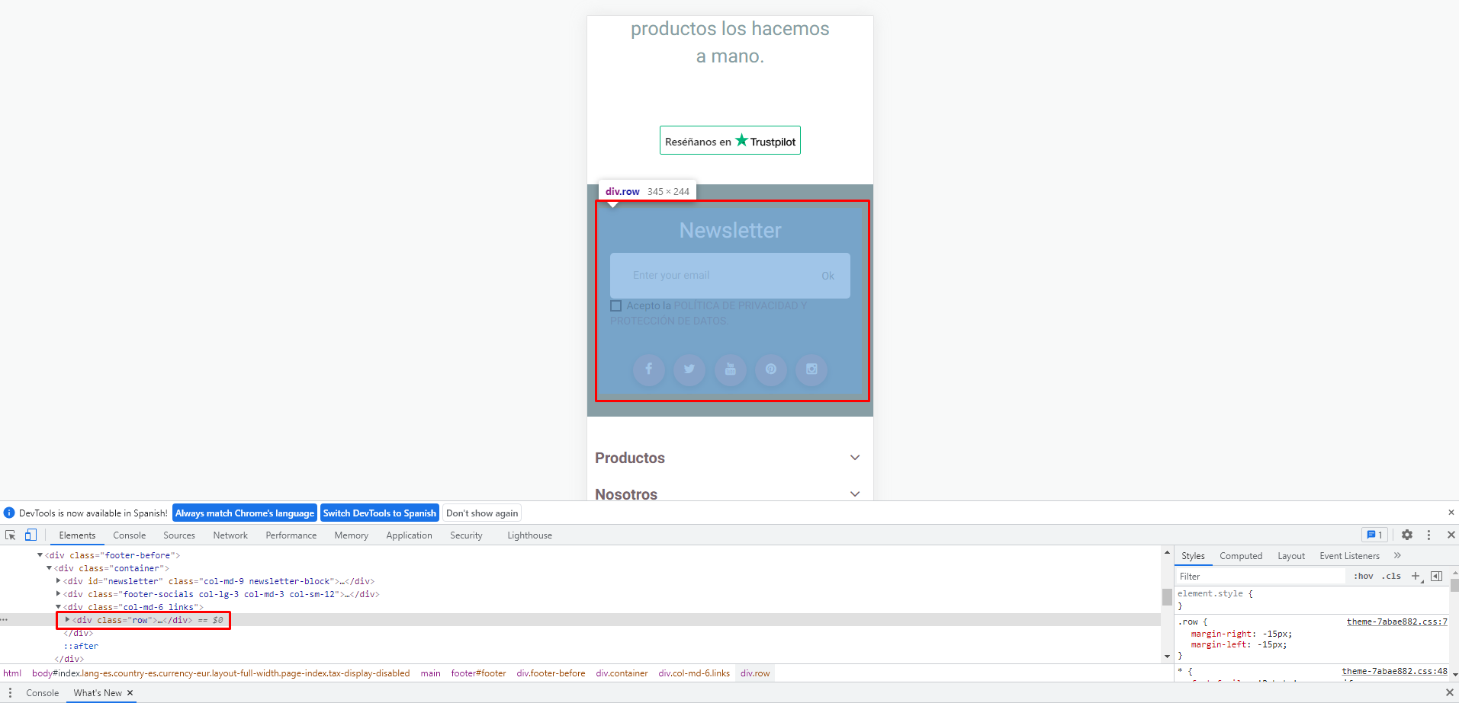Open the Performance tab
The width and height of the screenshot is (1459, 703).
point(291,535)
